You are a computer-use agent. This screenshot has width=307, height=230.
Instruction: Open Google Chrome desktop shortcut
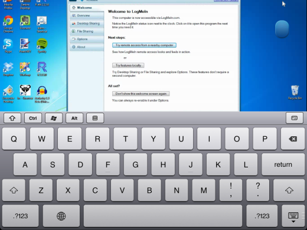pyautogui.click(x=8, y=24)
